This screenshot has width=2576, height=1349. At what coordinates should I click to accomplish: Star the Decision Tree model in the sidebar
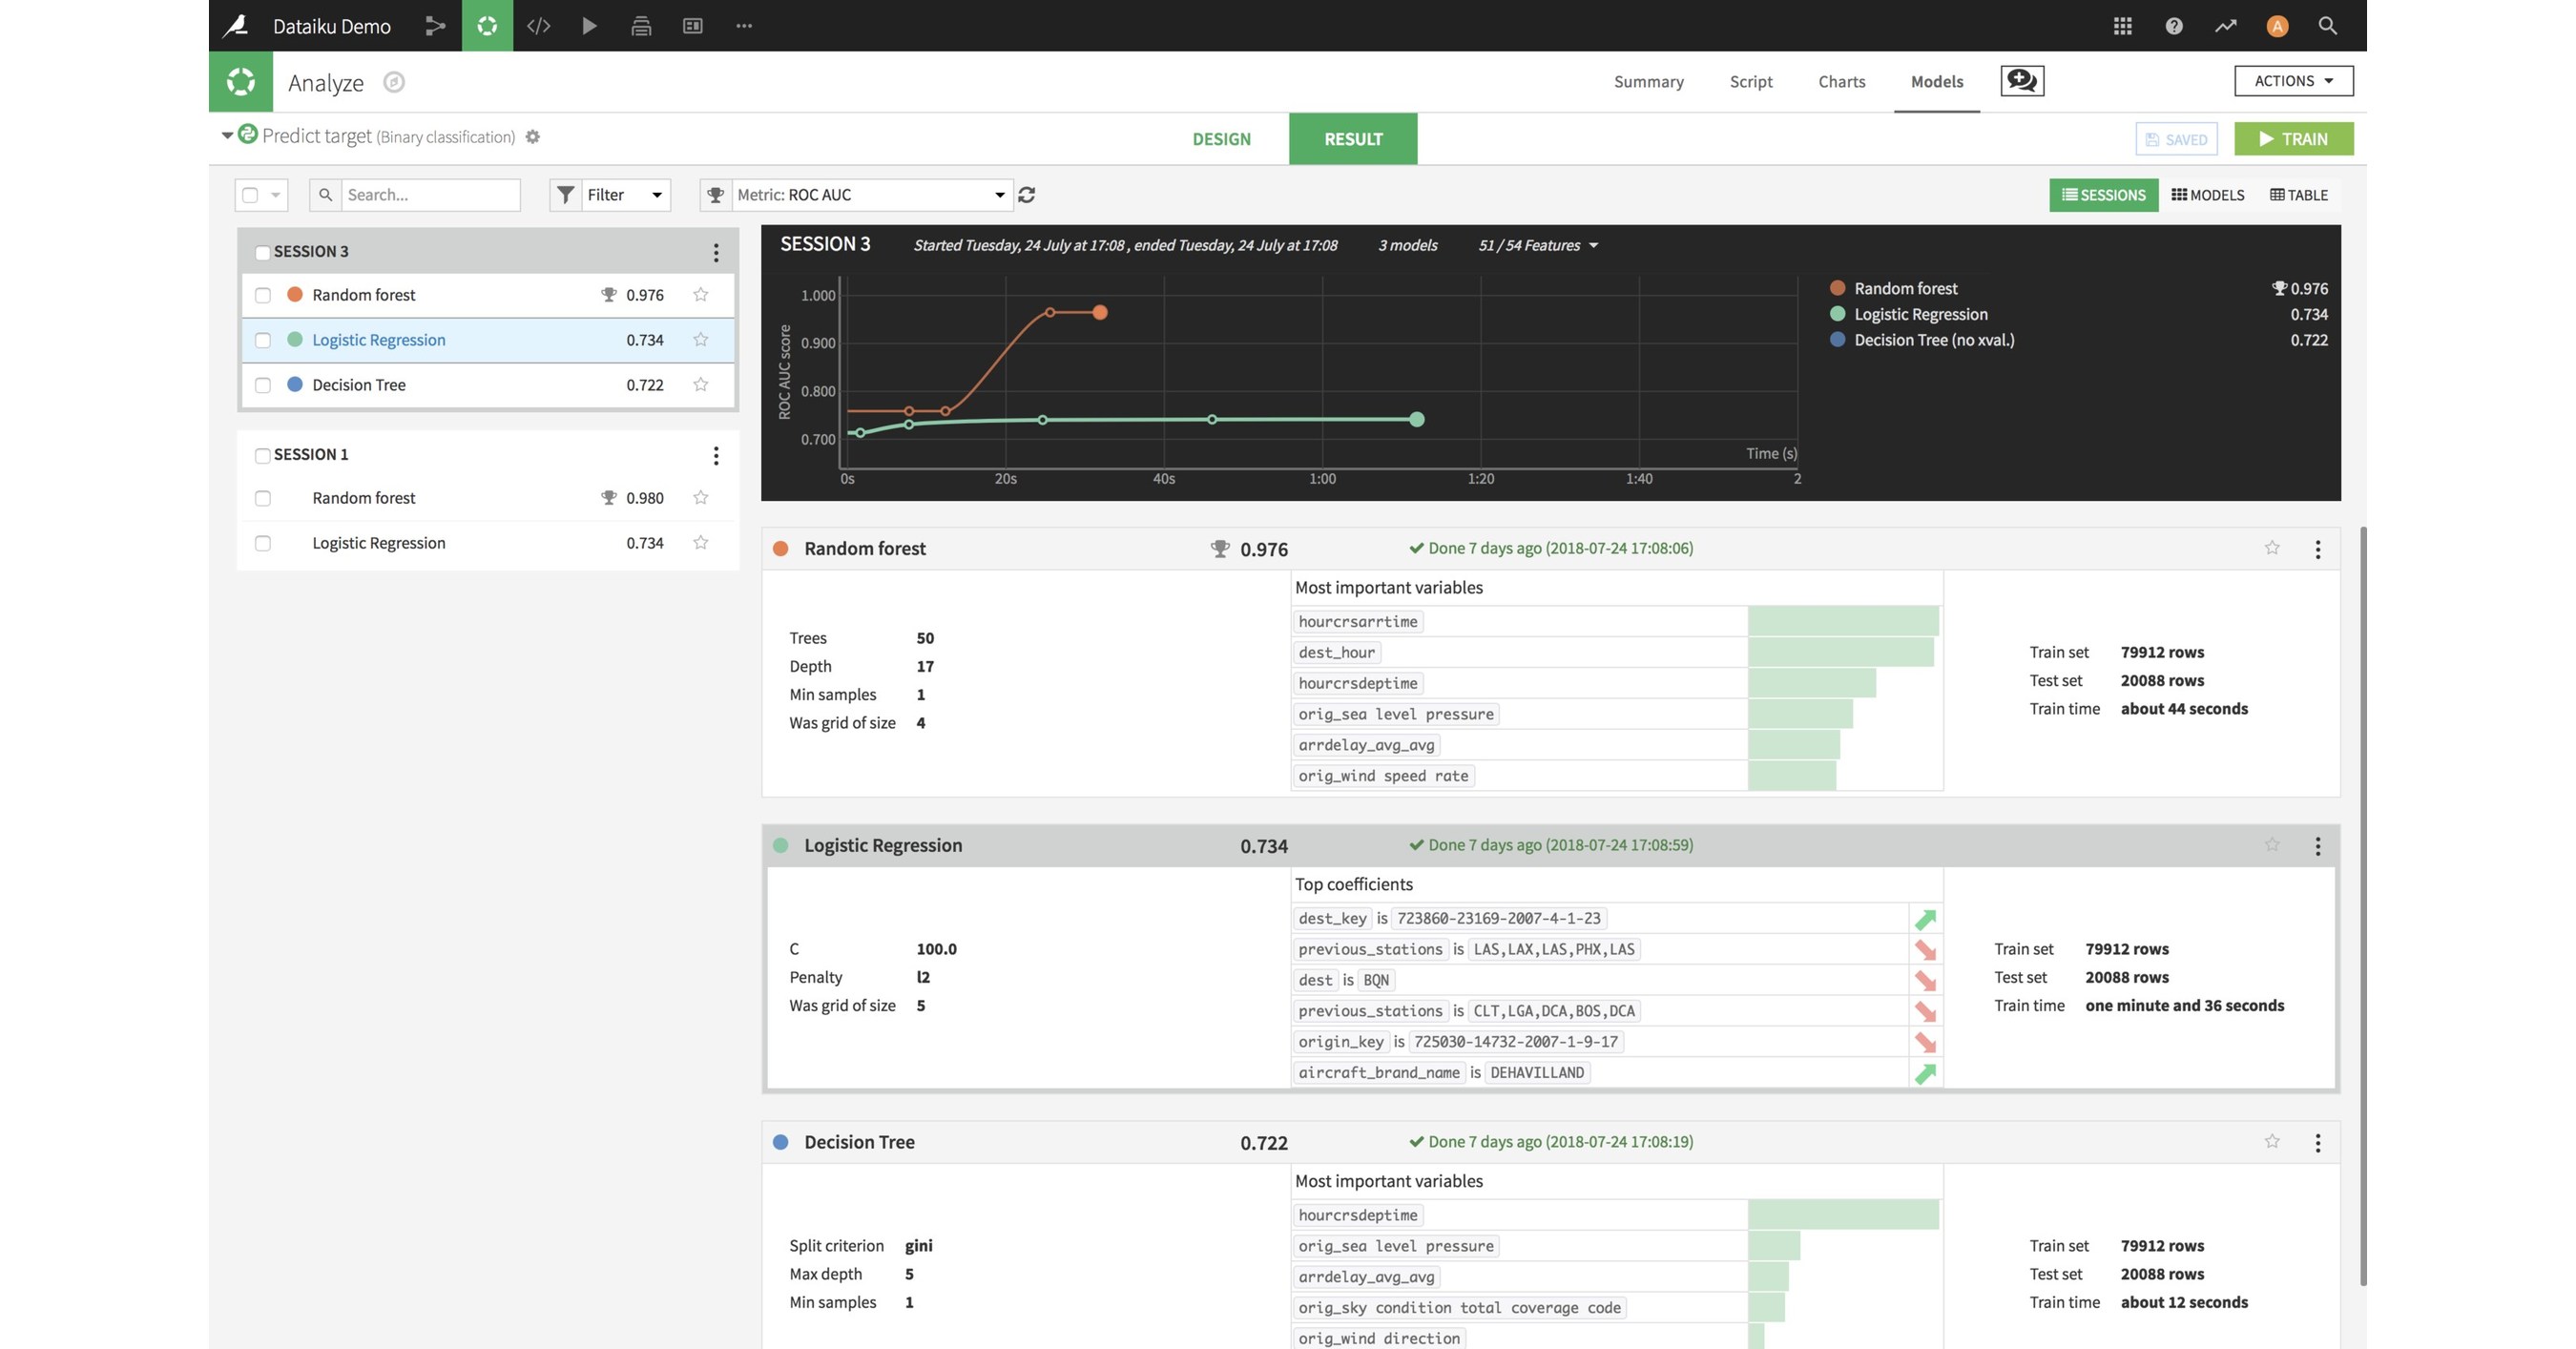(x=700, y=384)
